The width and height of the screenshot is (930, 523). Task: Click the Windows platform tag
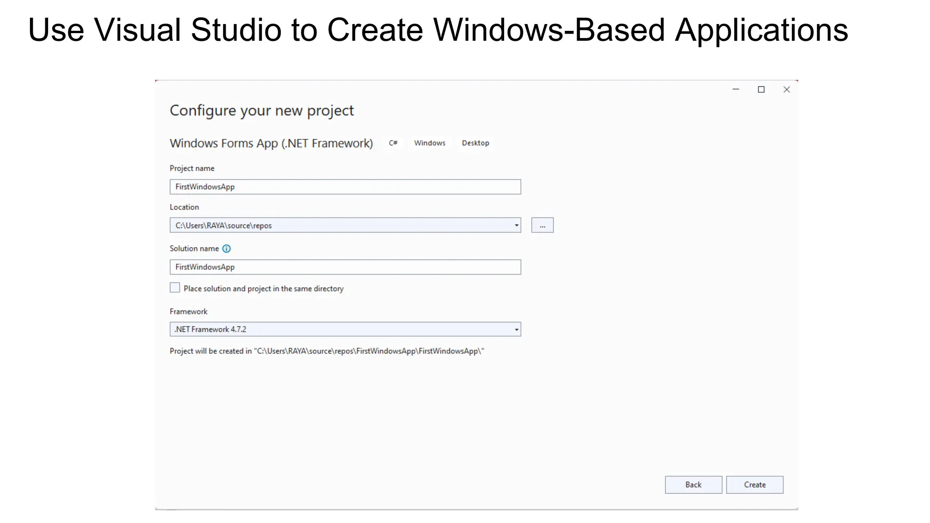[x=430, y=143]
